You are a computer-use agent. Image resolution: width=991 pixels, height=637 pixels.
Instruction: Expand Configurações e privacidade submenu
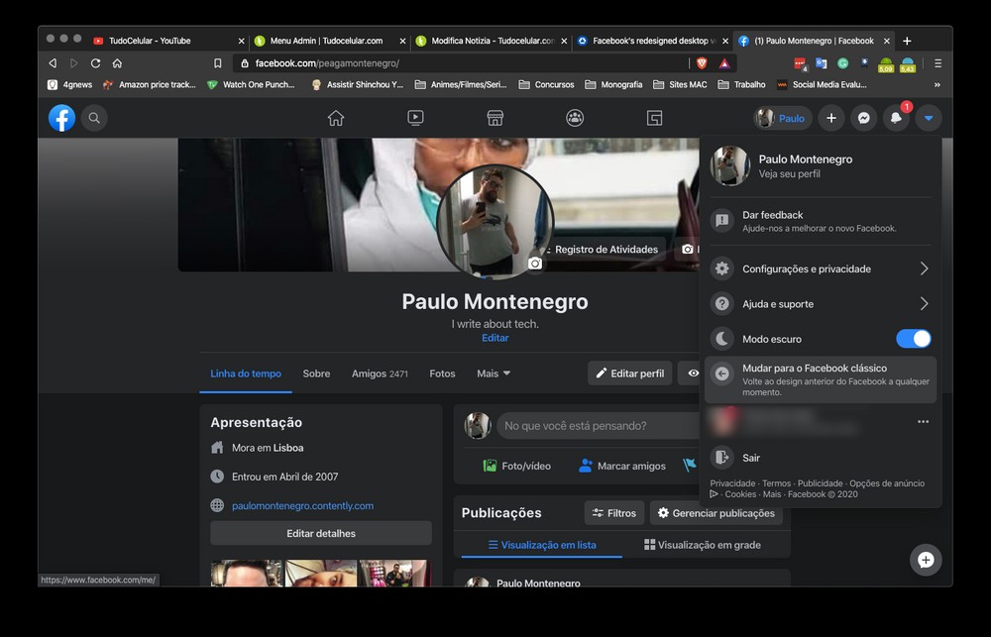coord(821,268)
